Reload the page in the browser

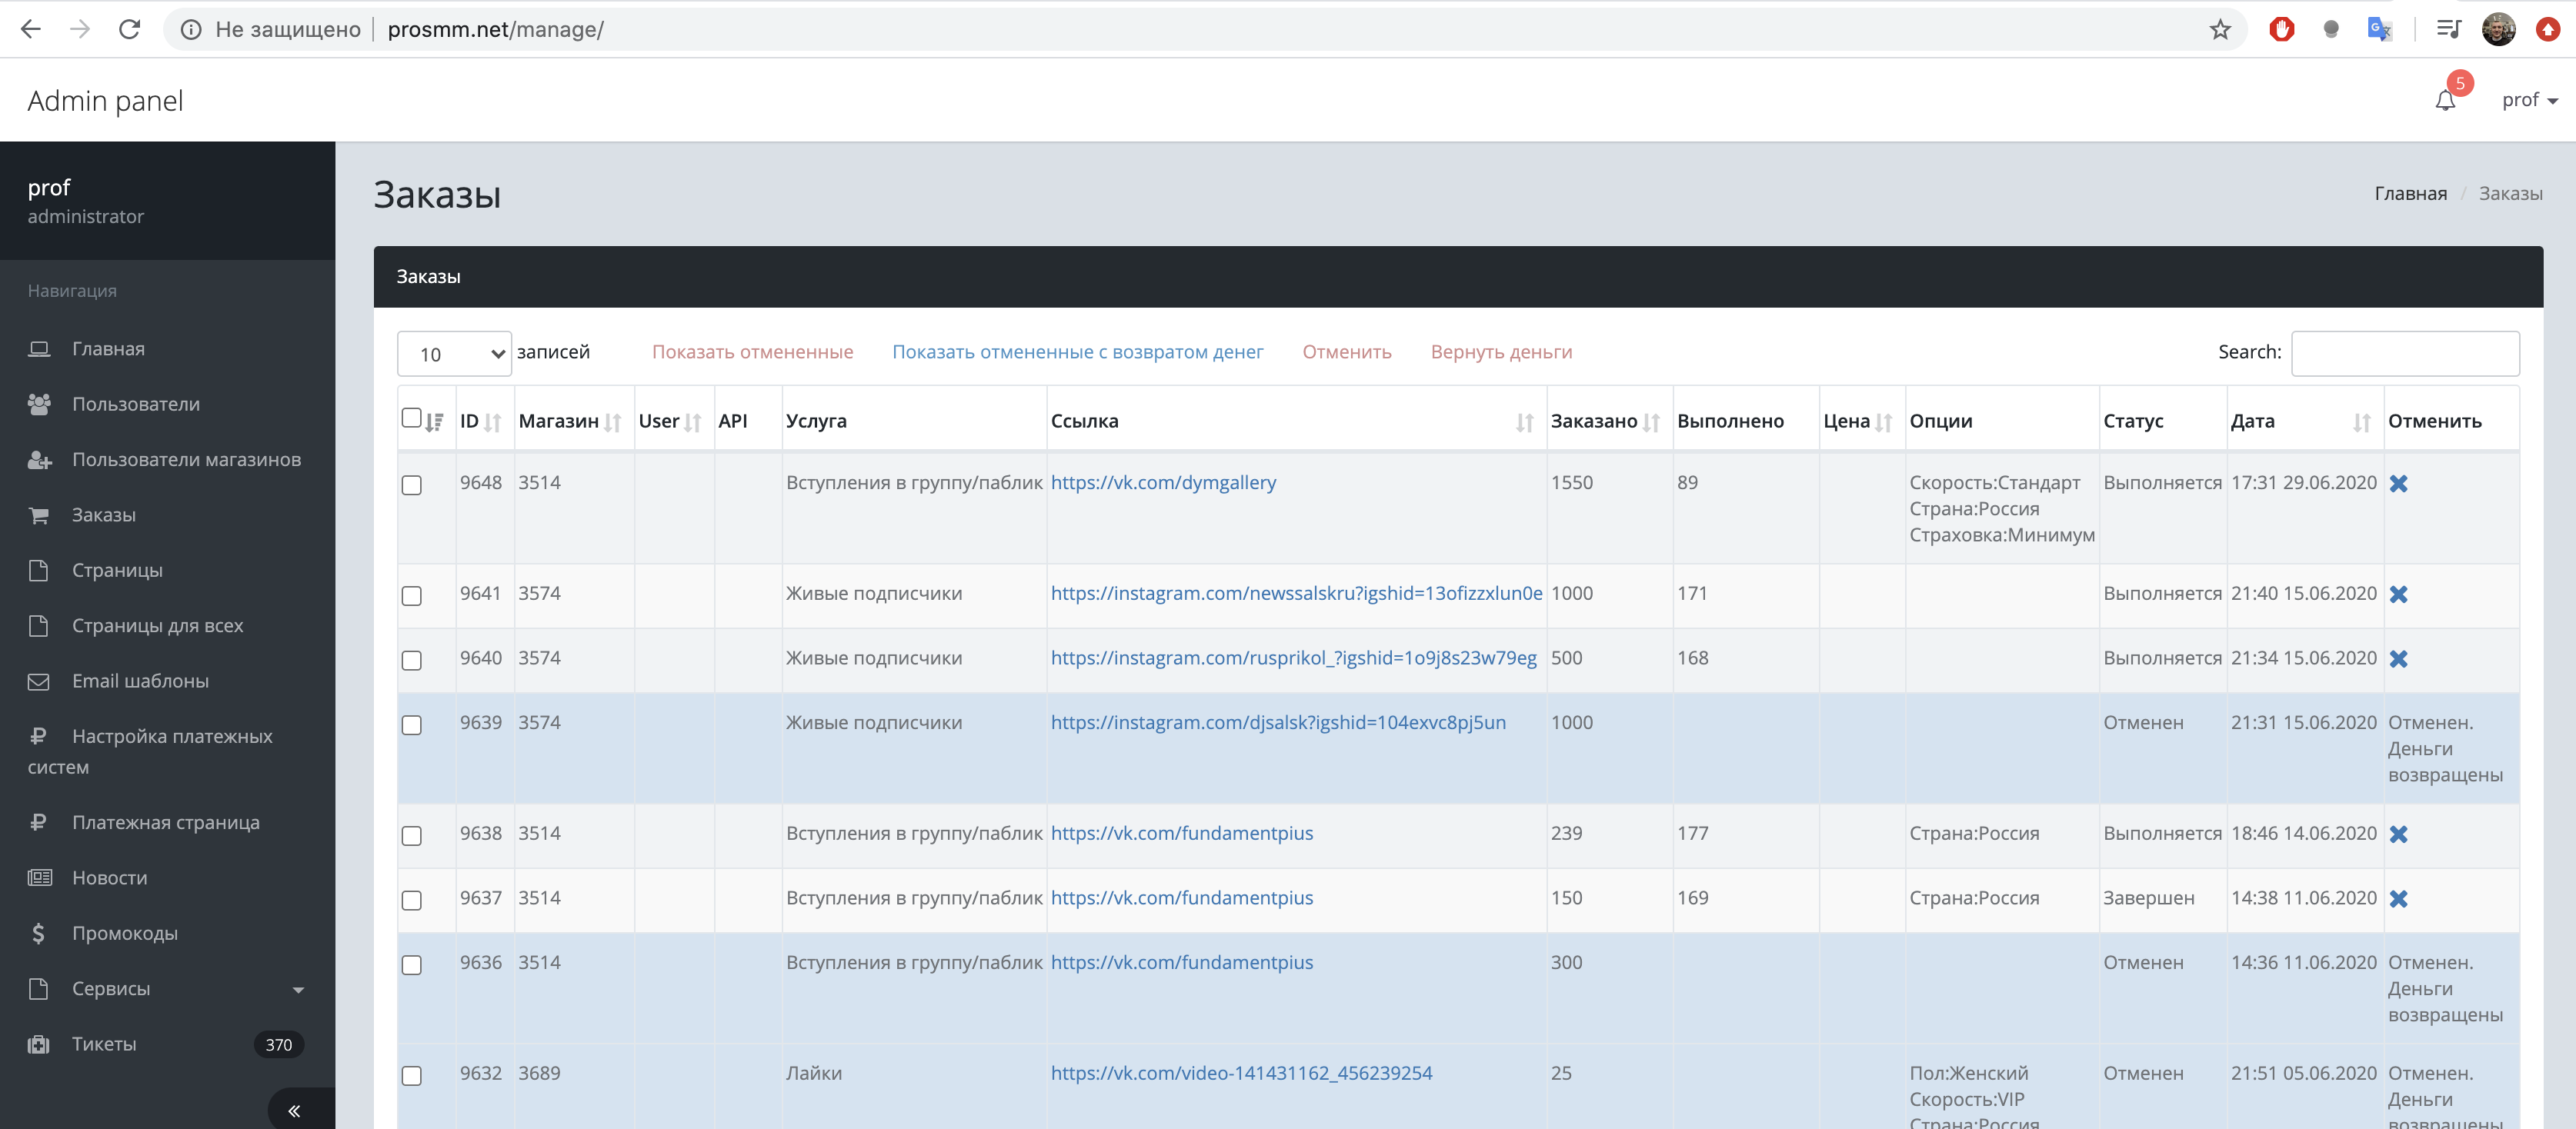point(129,29)
